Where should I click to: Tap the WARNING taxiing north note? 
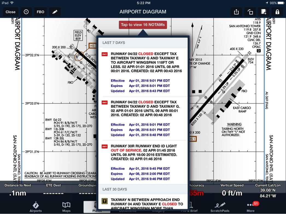coord(233,130)
